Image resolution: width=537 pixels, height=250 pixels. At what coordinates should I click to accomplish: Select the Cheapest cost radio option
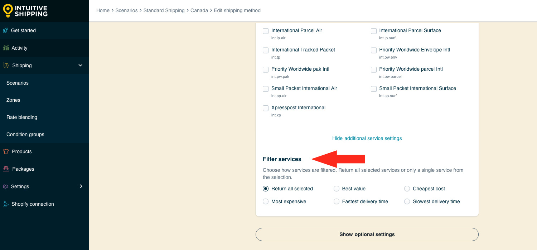click(407, 189)
